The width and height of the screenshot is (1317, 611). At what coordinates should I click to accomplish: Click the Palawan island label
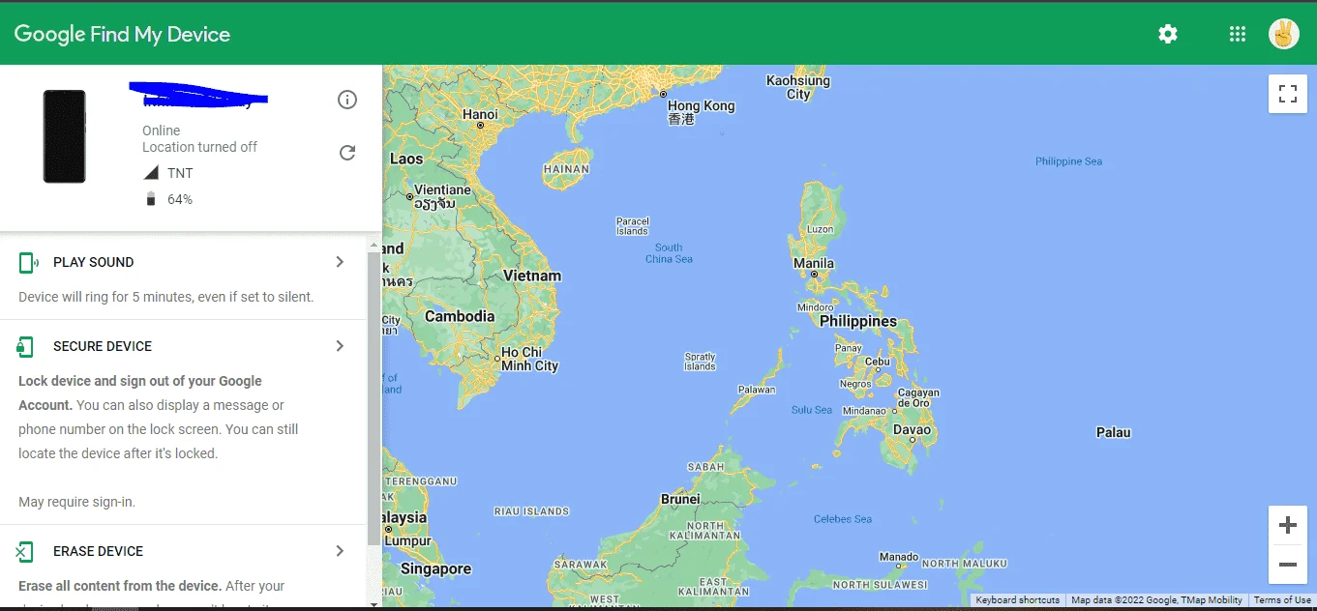757,390
